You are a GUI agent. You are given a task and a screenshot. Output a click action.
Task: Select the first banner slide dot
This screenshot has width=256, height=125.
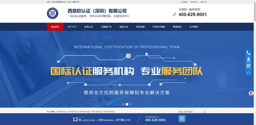pos(123,104)
